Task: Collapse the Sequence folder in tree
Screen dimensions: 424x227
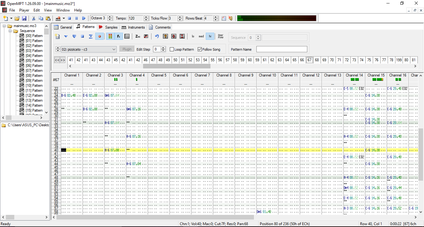Action: (x=10, y=31)
